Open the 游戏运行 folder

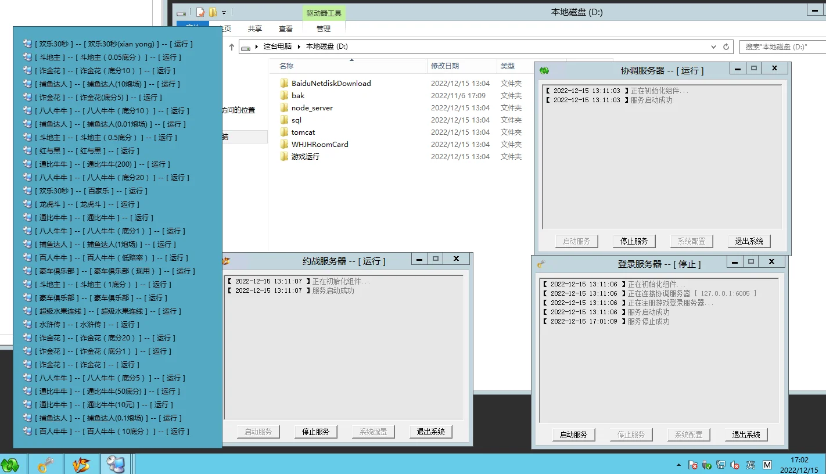(306, 157)
